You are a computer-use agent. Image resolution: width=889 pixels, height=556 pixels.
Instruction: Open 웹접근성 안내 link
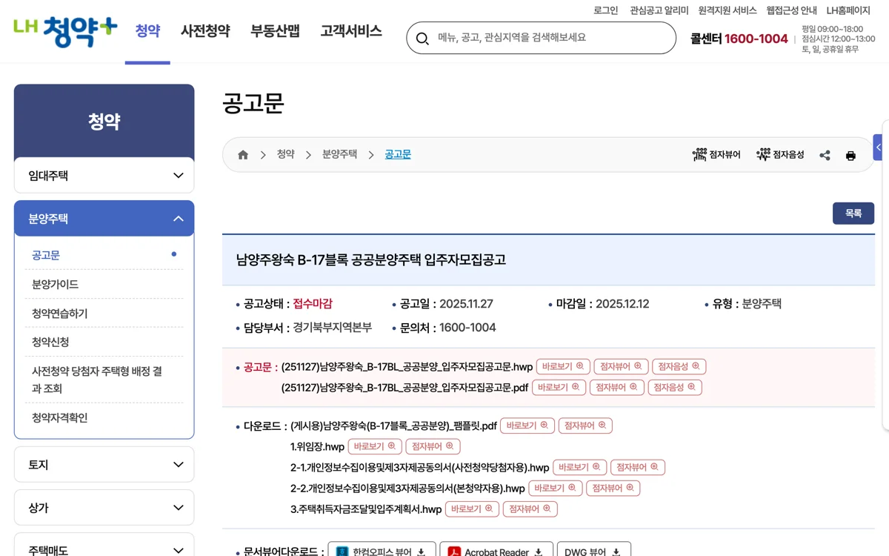coord(791,10)
